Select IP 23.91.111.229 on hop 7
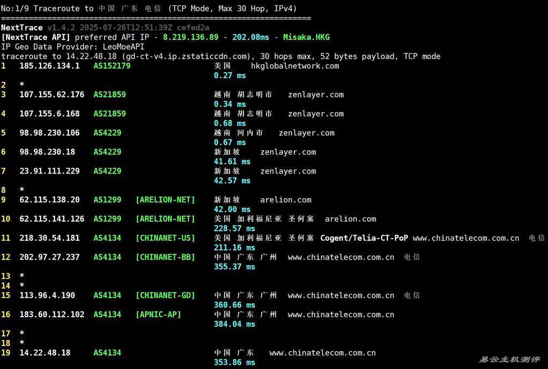Image resolution: width=548 pixels, height=369 pixels. (x=50, y=171)
